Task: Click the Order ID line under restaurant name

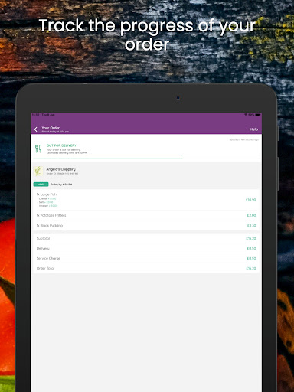Action: [62, 174]
